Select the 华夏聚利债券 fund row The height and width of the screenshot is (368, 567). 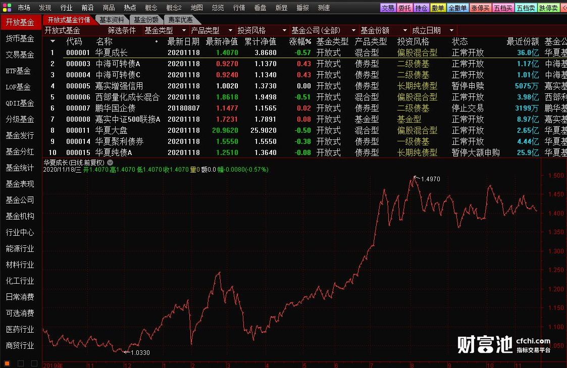(x=304, y=141)
